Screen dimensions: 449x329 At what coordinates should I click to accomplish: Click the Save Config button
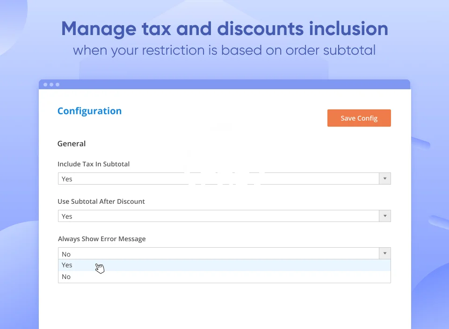tap(359, 118)
